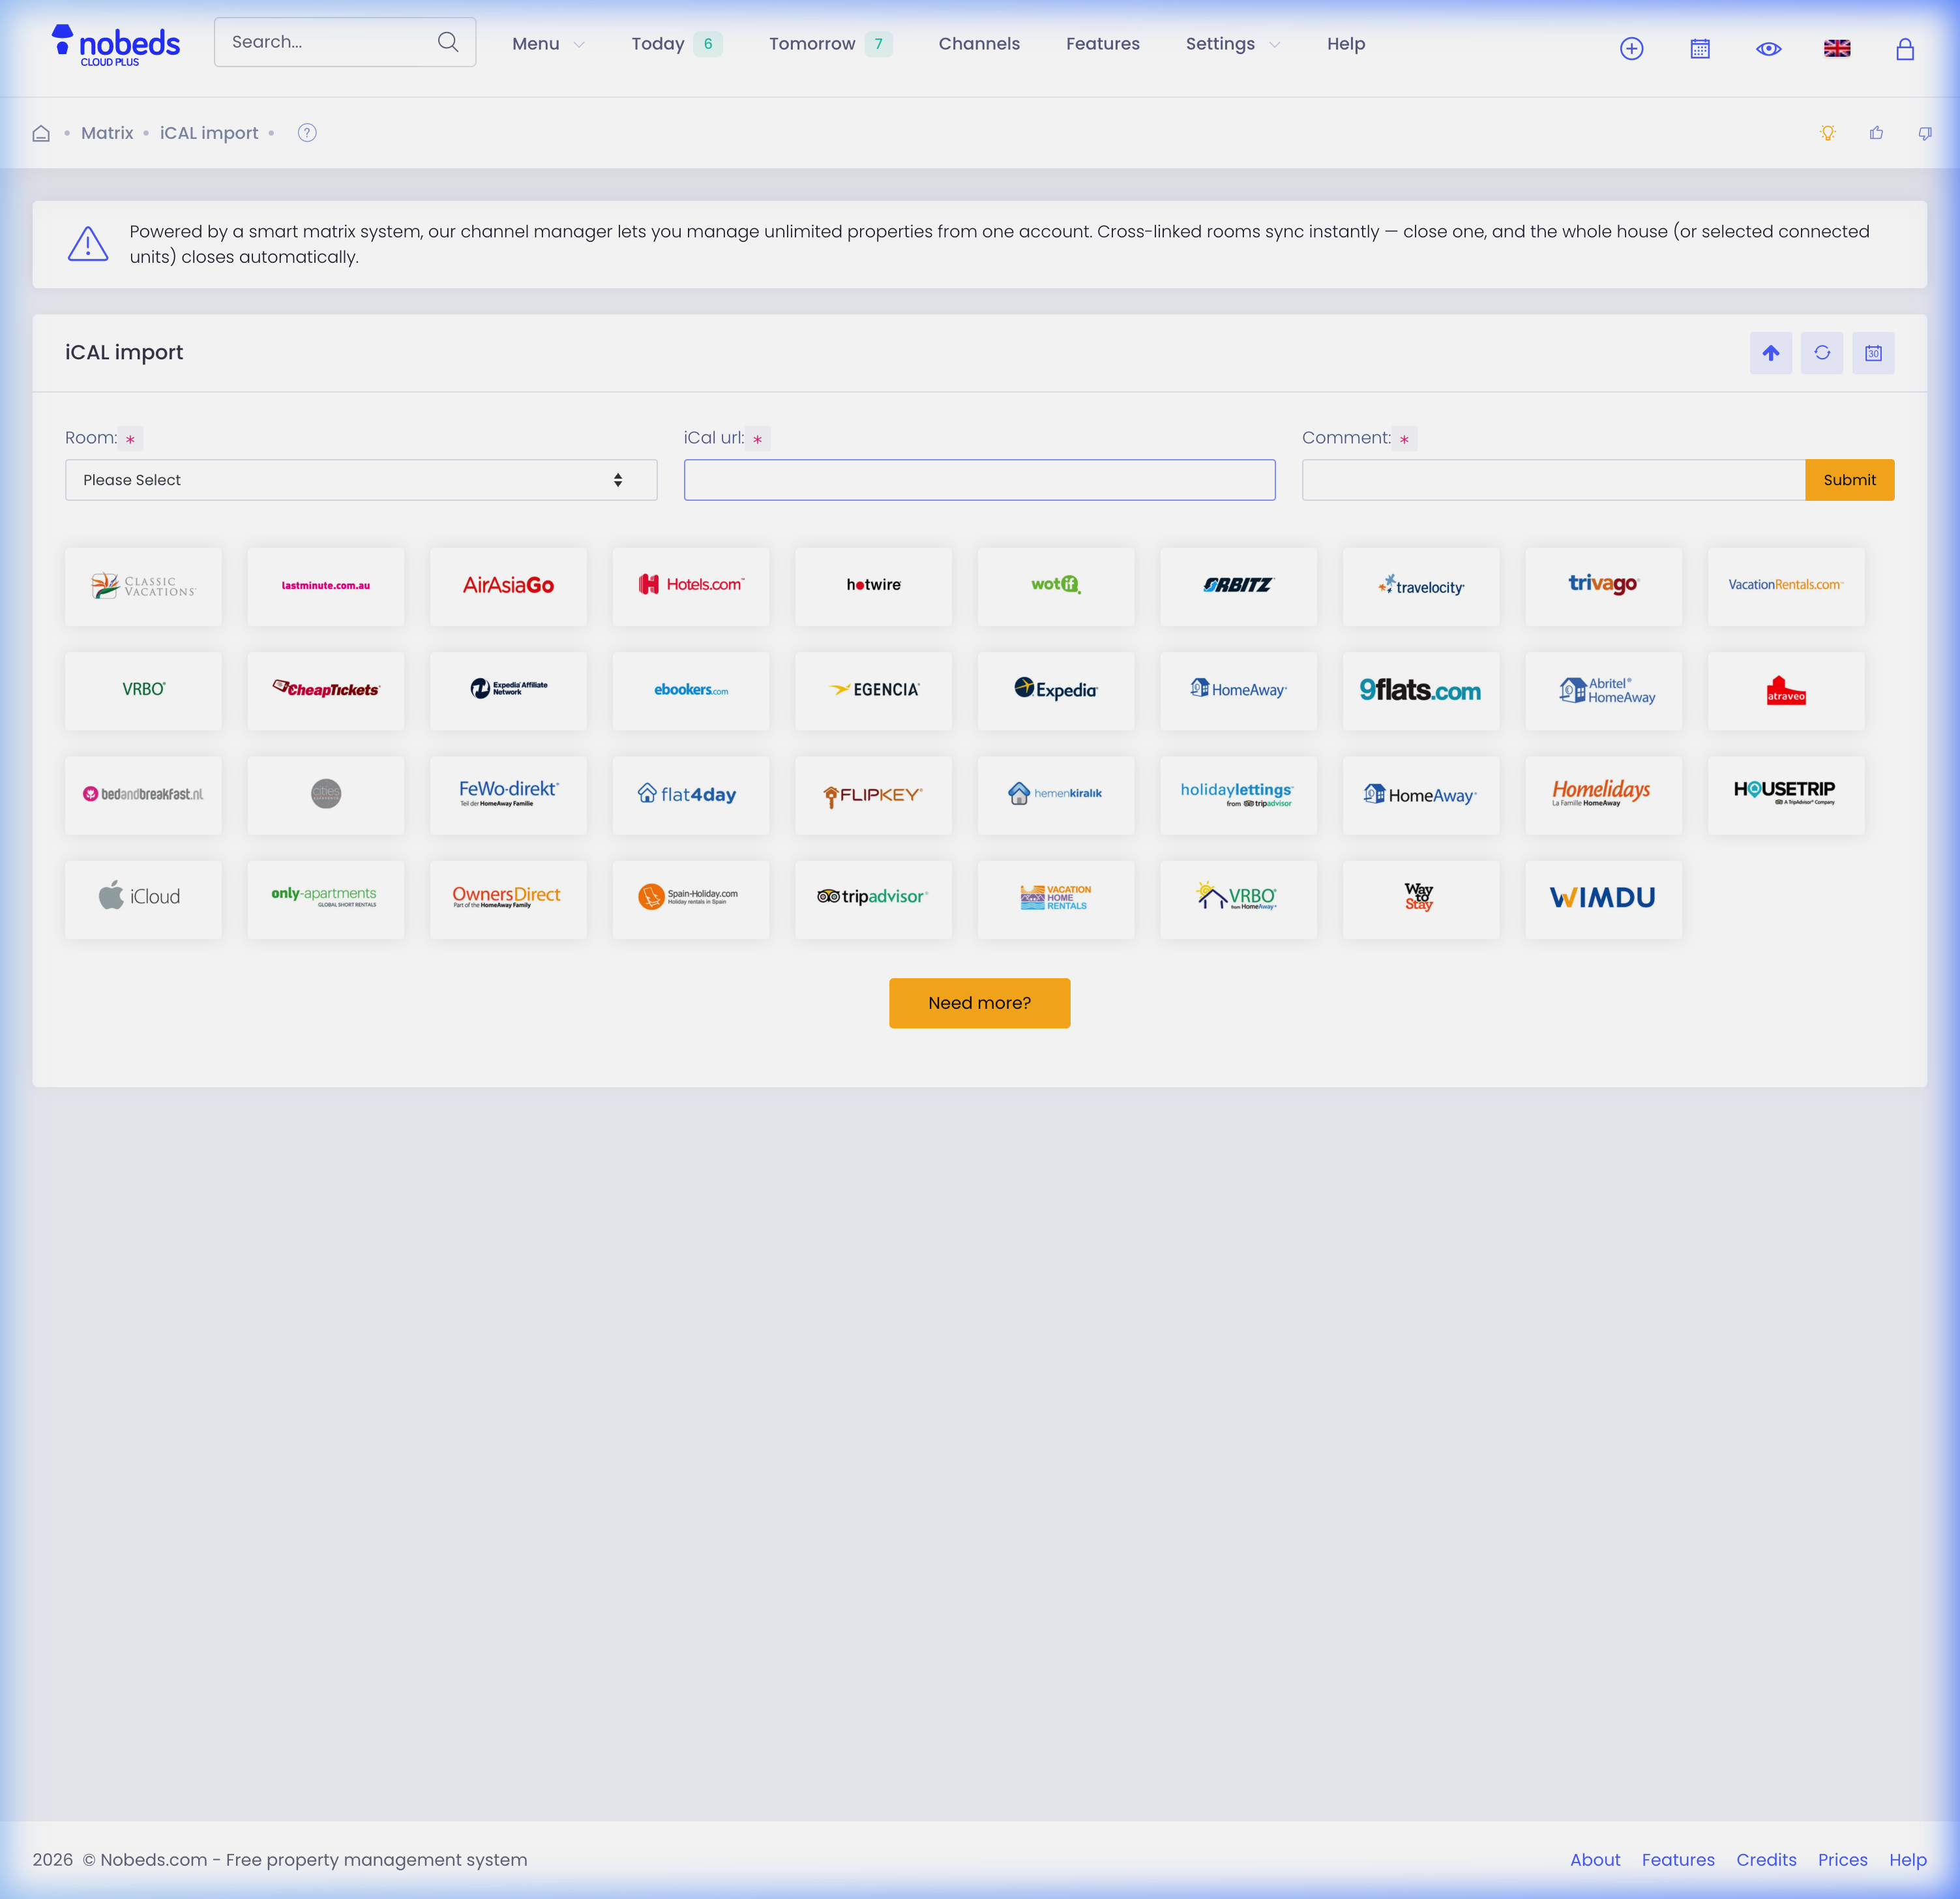Go to home via breadcrumb house icon
Viewport: 1960px width, 1899px height.
pyautogui.click(x=41, y=133)
